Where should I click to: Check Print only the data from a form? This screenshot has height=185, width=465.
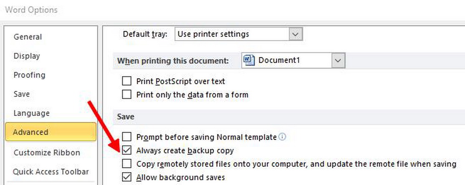tap(126, 95)
